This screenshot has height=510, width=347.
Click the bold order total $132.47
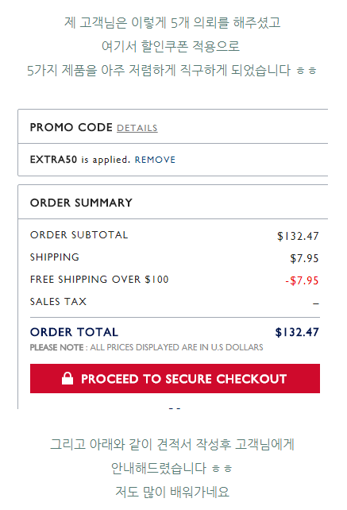[297, 332]
